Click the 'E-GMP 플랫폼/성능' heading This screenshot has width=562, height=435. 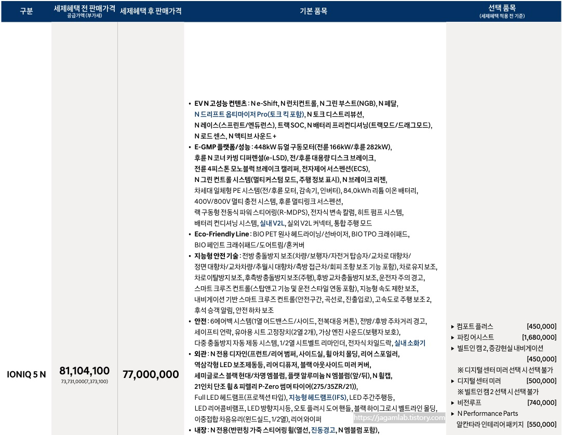click(x=222, y=147)
